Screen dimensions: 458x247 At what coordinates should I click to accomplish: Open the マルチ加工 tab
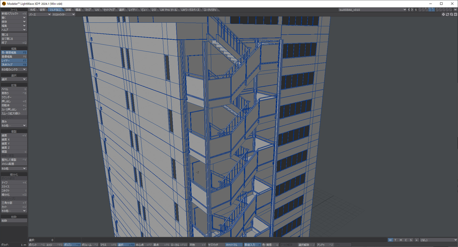pyautogui.click(x=55, y=10)
